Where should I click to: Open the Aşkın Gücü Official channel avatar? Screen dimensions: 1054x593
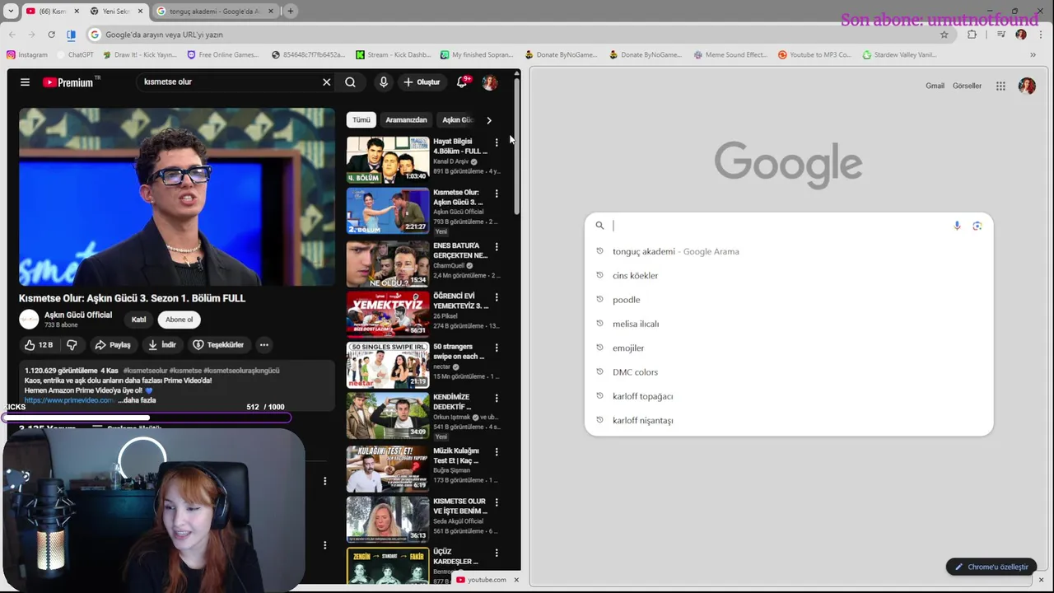point(29,320)
